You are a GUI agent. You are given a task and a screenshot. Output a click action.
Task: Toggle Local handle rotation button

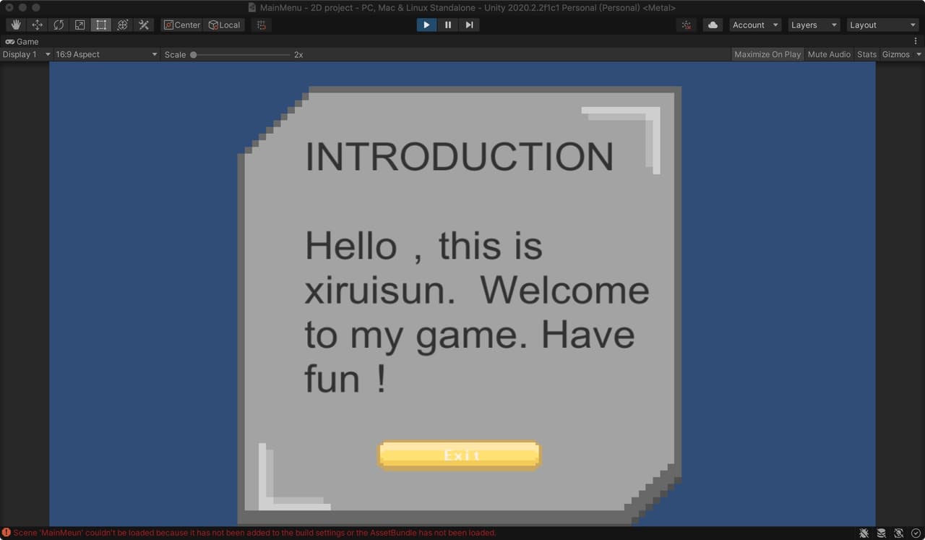click(x=225, y=25)
